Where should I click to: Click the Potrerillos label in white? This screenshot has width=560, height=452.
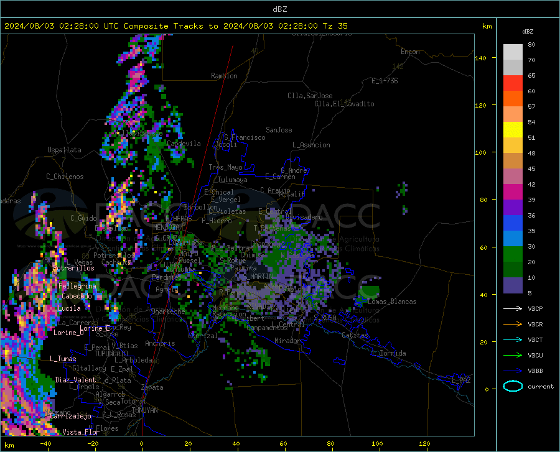[x=73, y=268]
